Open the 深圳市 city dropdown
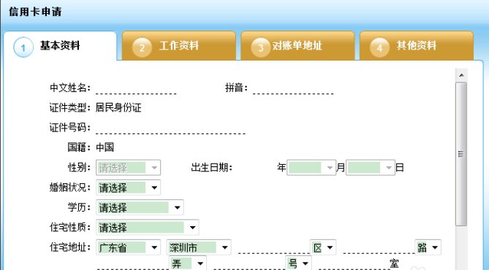The height and width of the screenshot is (270, 489). click(199, 247)
